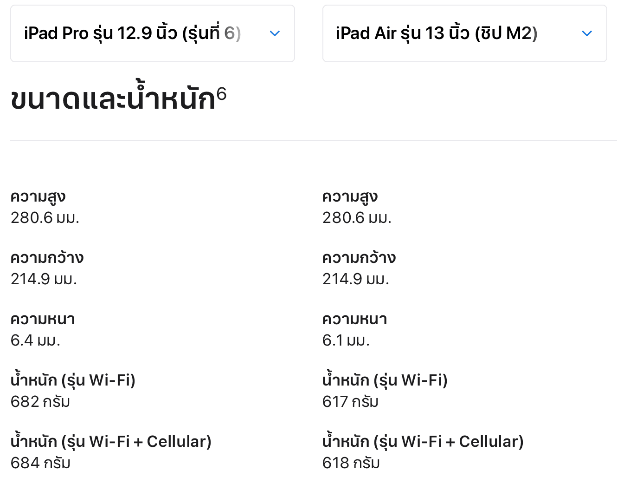The width and height of the screenshot is (617, 484).
Task: Select the 682 กรัม weight value
Action: (40, 402)
